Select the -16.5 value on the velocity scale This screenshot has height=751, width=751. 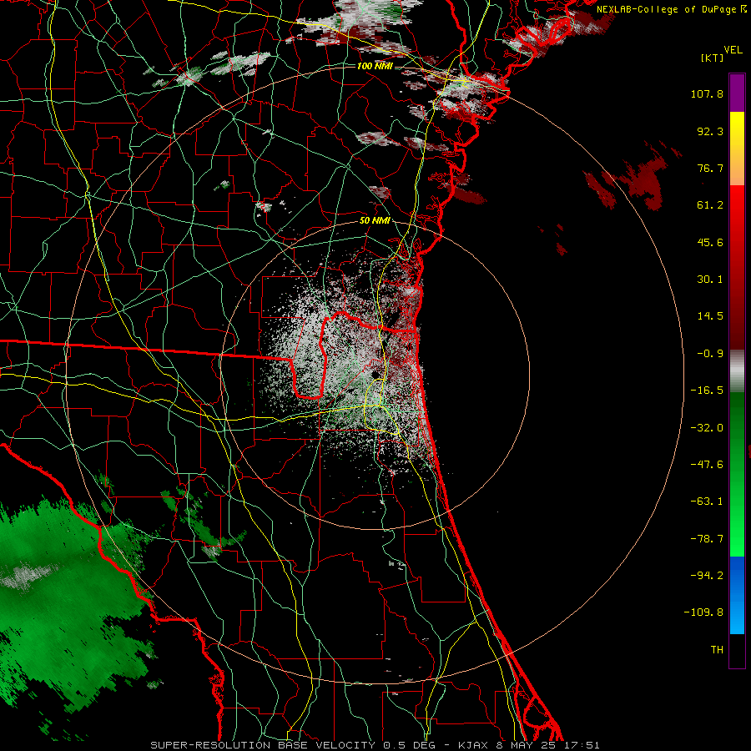pyautogui.click(x=707, y=391)
